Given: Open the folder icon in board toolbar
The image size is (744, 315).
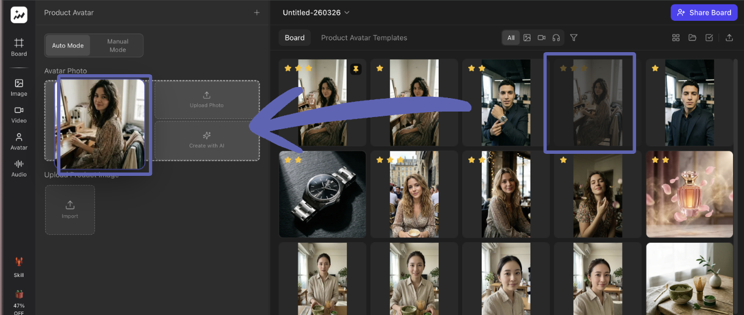Looking at the screenshot, I should (693, 38).
